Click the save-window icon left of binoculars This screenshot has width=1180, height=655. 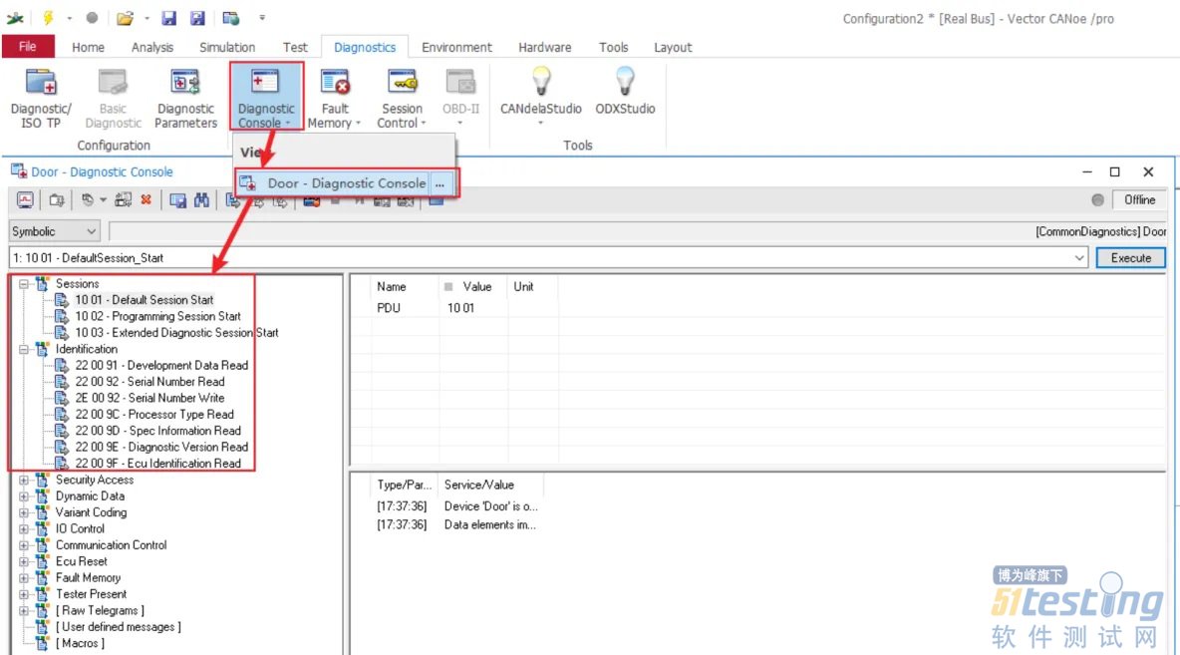tap(177, 200)
